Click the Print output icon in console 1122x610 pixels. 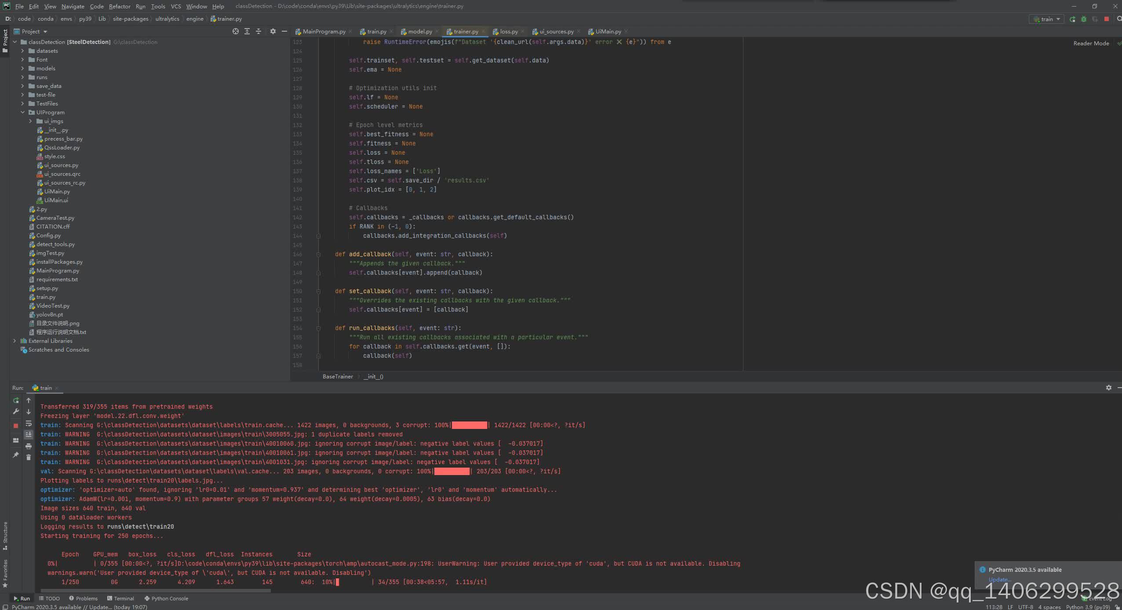[x=29, y=446]
